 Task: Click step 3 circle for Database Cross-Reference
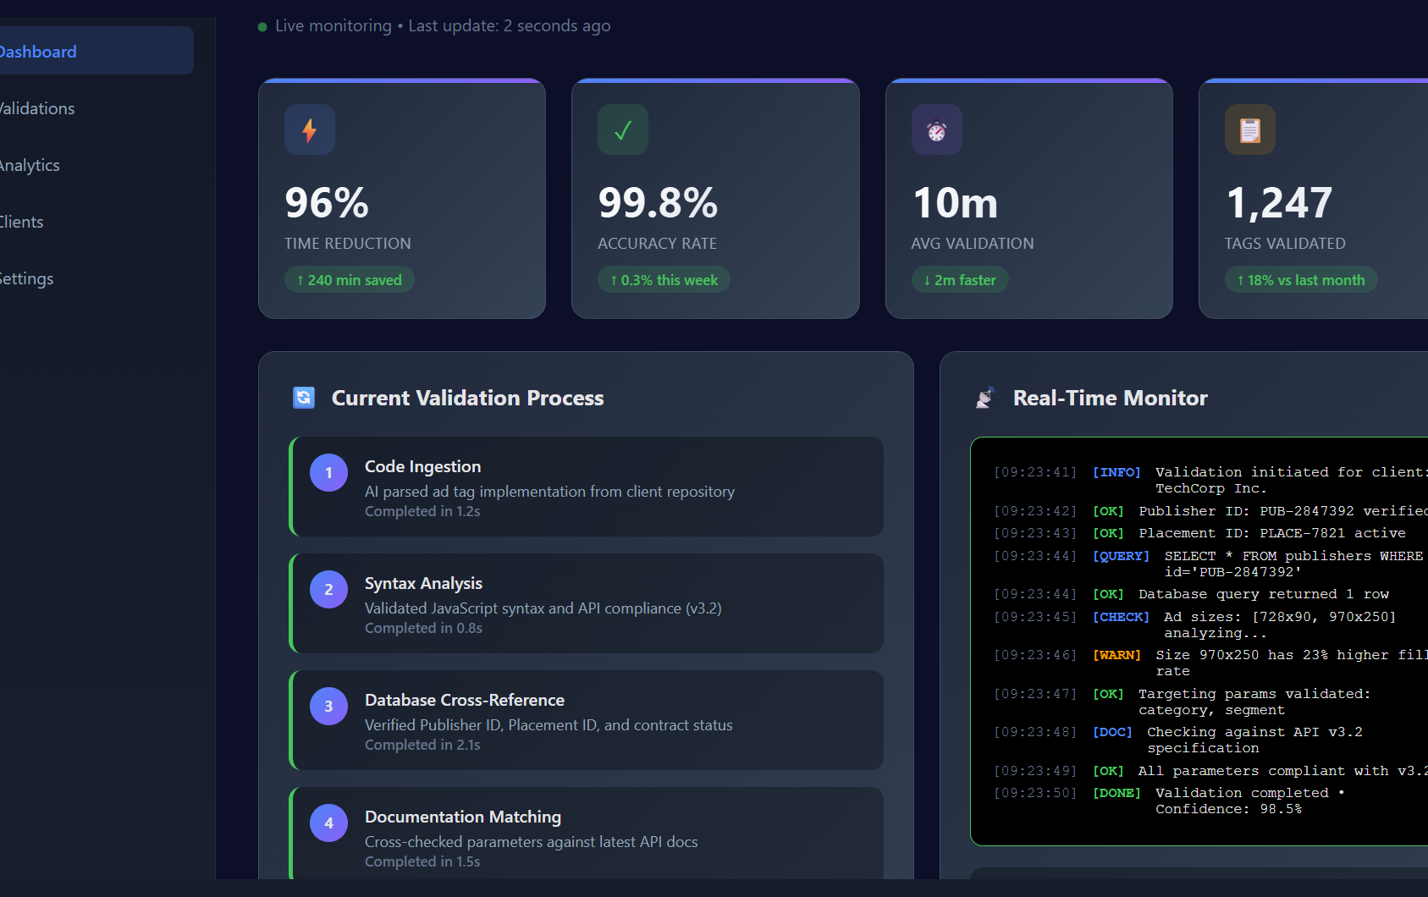(x=328, y=707)
